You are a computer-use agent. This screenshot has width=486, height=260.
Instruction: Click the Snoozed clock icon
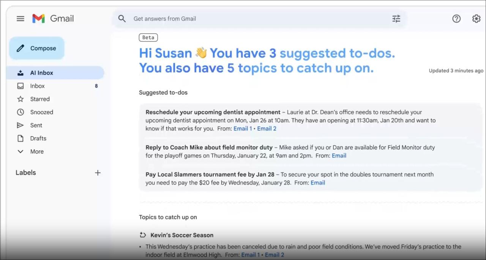click(21, 112)
